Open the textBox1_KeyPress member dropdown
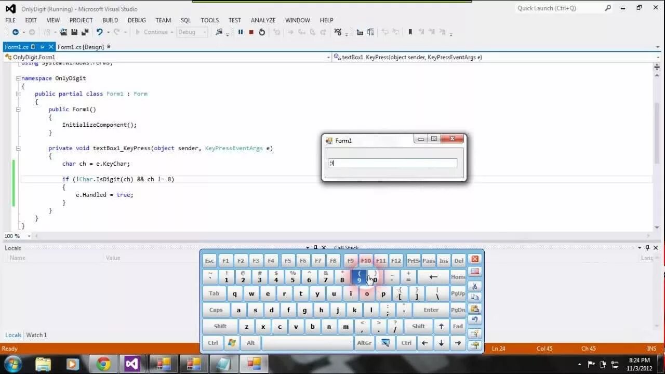This screenshot has width=665, height=374. pos(658,57)
